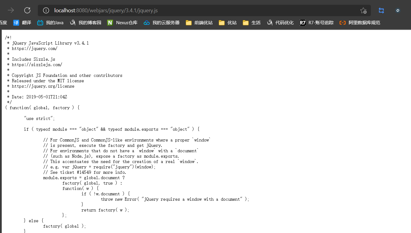Open the 我的Java bookmark
Viewport: 411px width, 233px height.
click(50, 22)
